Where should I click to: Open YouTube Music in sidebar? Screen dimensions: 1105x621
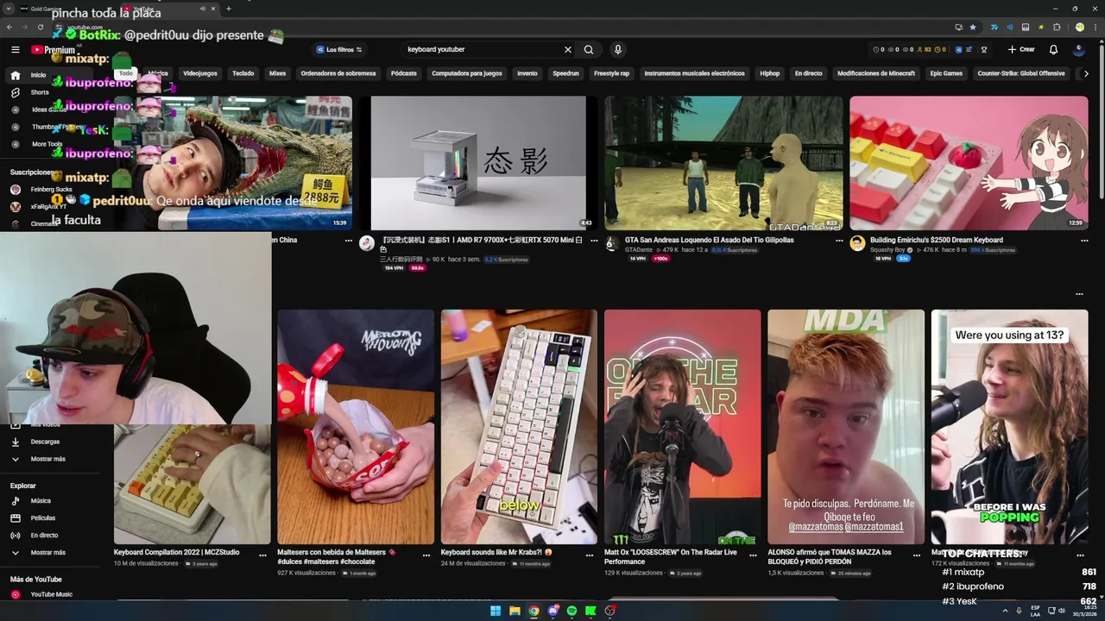pyautogui.click(x=51, y=594)
